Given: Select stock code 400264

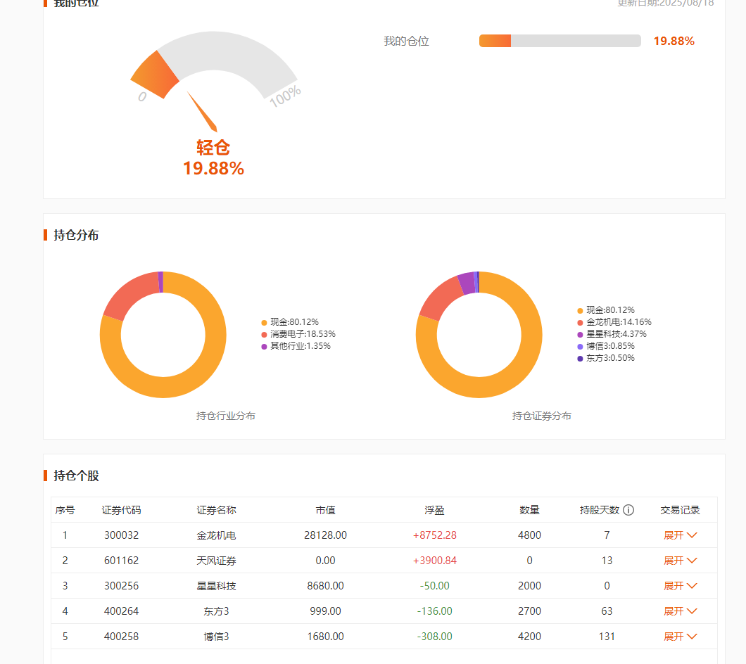Looking at the screenshot, I should [x=121, y=611].
